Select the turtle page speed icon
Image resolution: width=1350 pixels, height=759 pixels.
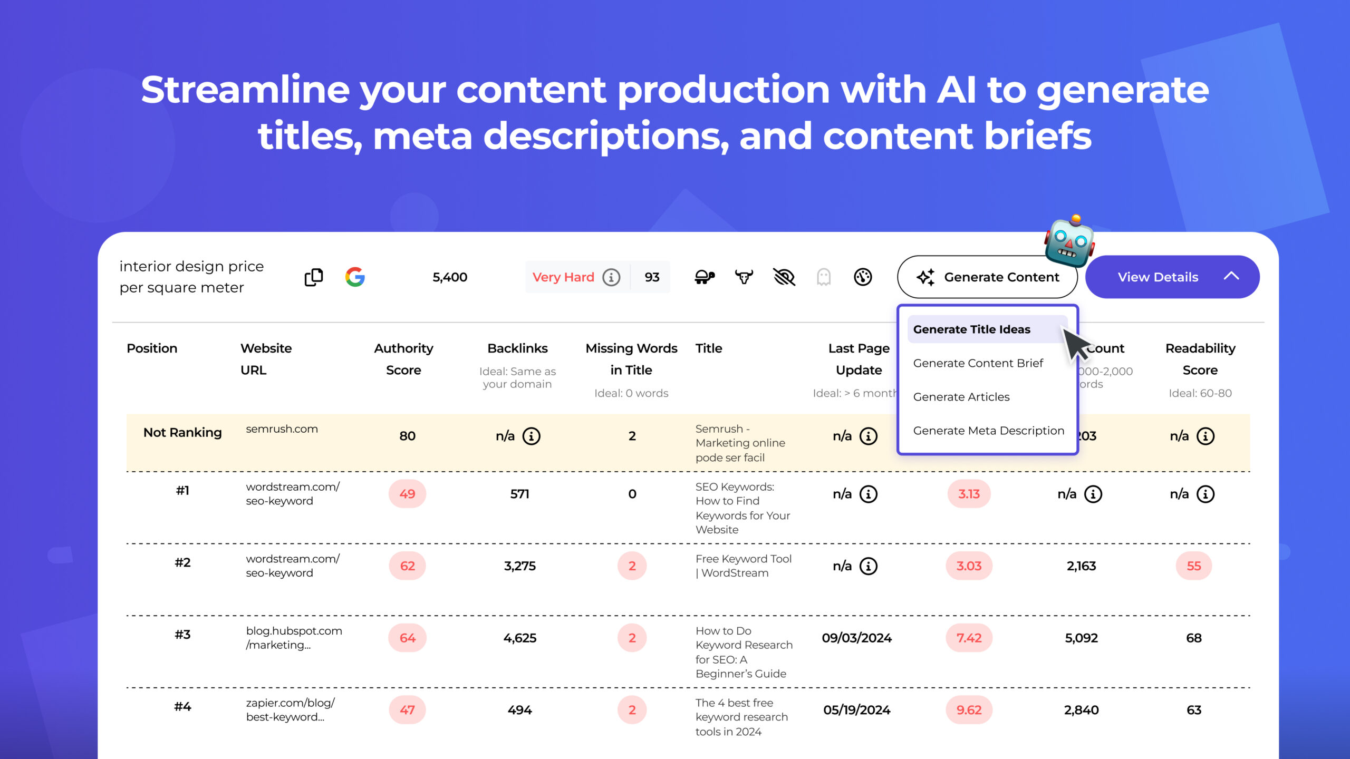pyautogui.click(x=705, y=276)
